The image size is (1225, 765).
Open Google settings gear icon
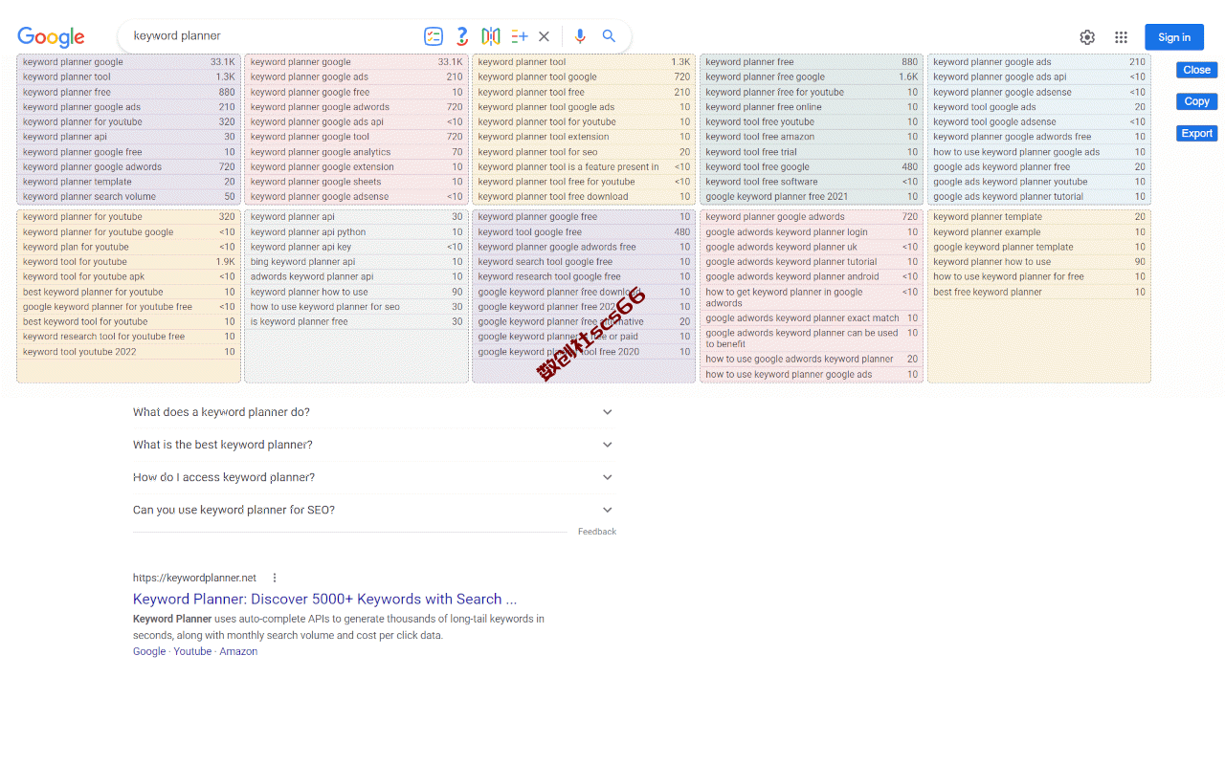click(x=1087, y=37)
